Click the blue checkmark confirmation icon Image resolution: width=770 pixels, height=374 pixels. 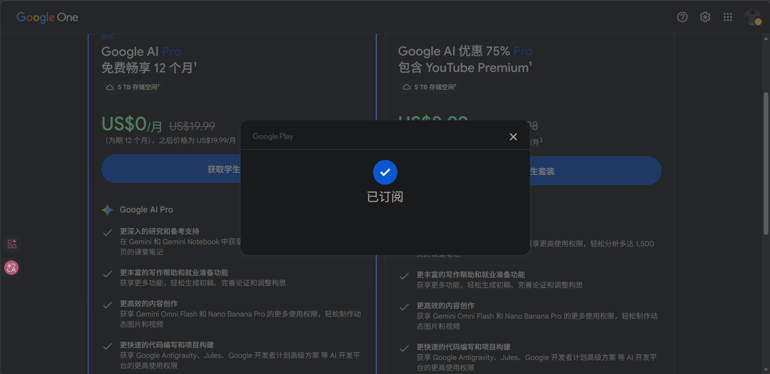point(385,172)
